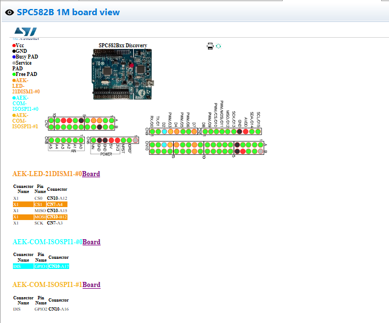The height and width of the screenshot is (323, 389).
Task: Select the SCL/D15 pin
Action: click(258, 131)
